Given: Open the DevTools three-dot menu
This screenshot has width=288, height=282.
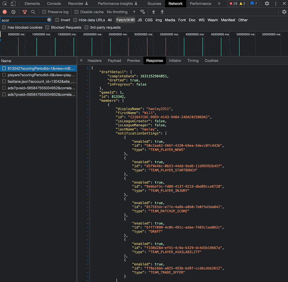Looking at the screenshot, I should click(276, 3).
